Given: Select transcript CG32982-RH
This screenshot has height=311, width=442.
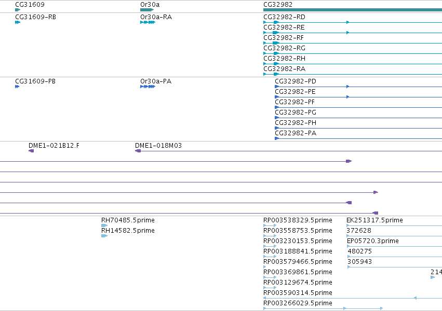Looking at the screenshot, I should click(x=284, y=59).
